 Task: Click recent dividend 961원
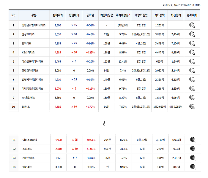[x=108, y=149]
